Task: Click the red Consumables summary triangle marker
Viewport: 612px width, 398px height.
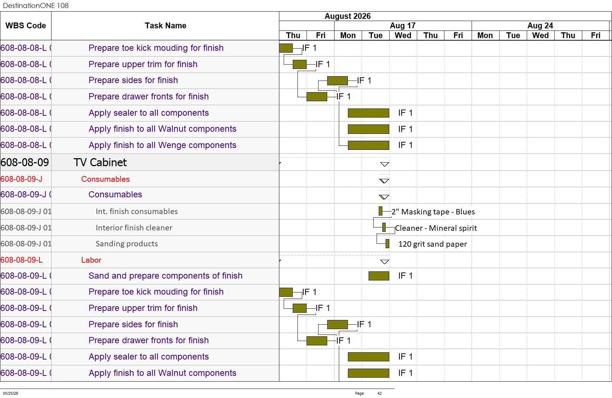Action: tap(384, 181)
